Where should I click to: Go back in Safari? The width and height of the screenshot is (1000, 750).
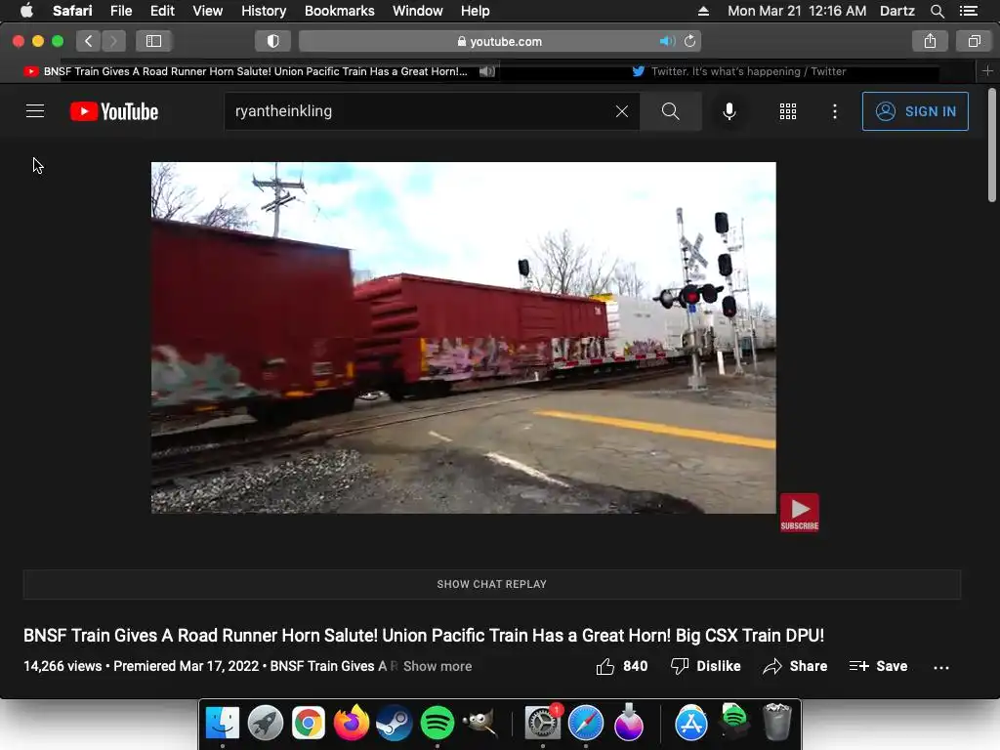coord(89,41)
